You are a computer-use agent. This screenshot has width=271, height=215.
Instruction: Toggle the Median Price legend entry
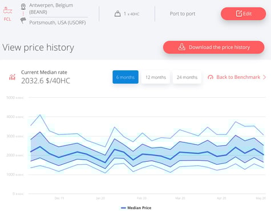point(136,208)
